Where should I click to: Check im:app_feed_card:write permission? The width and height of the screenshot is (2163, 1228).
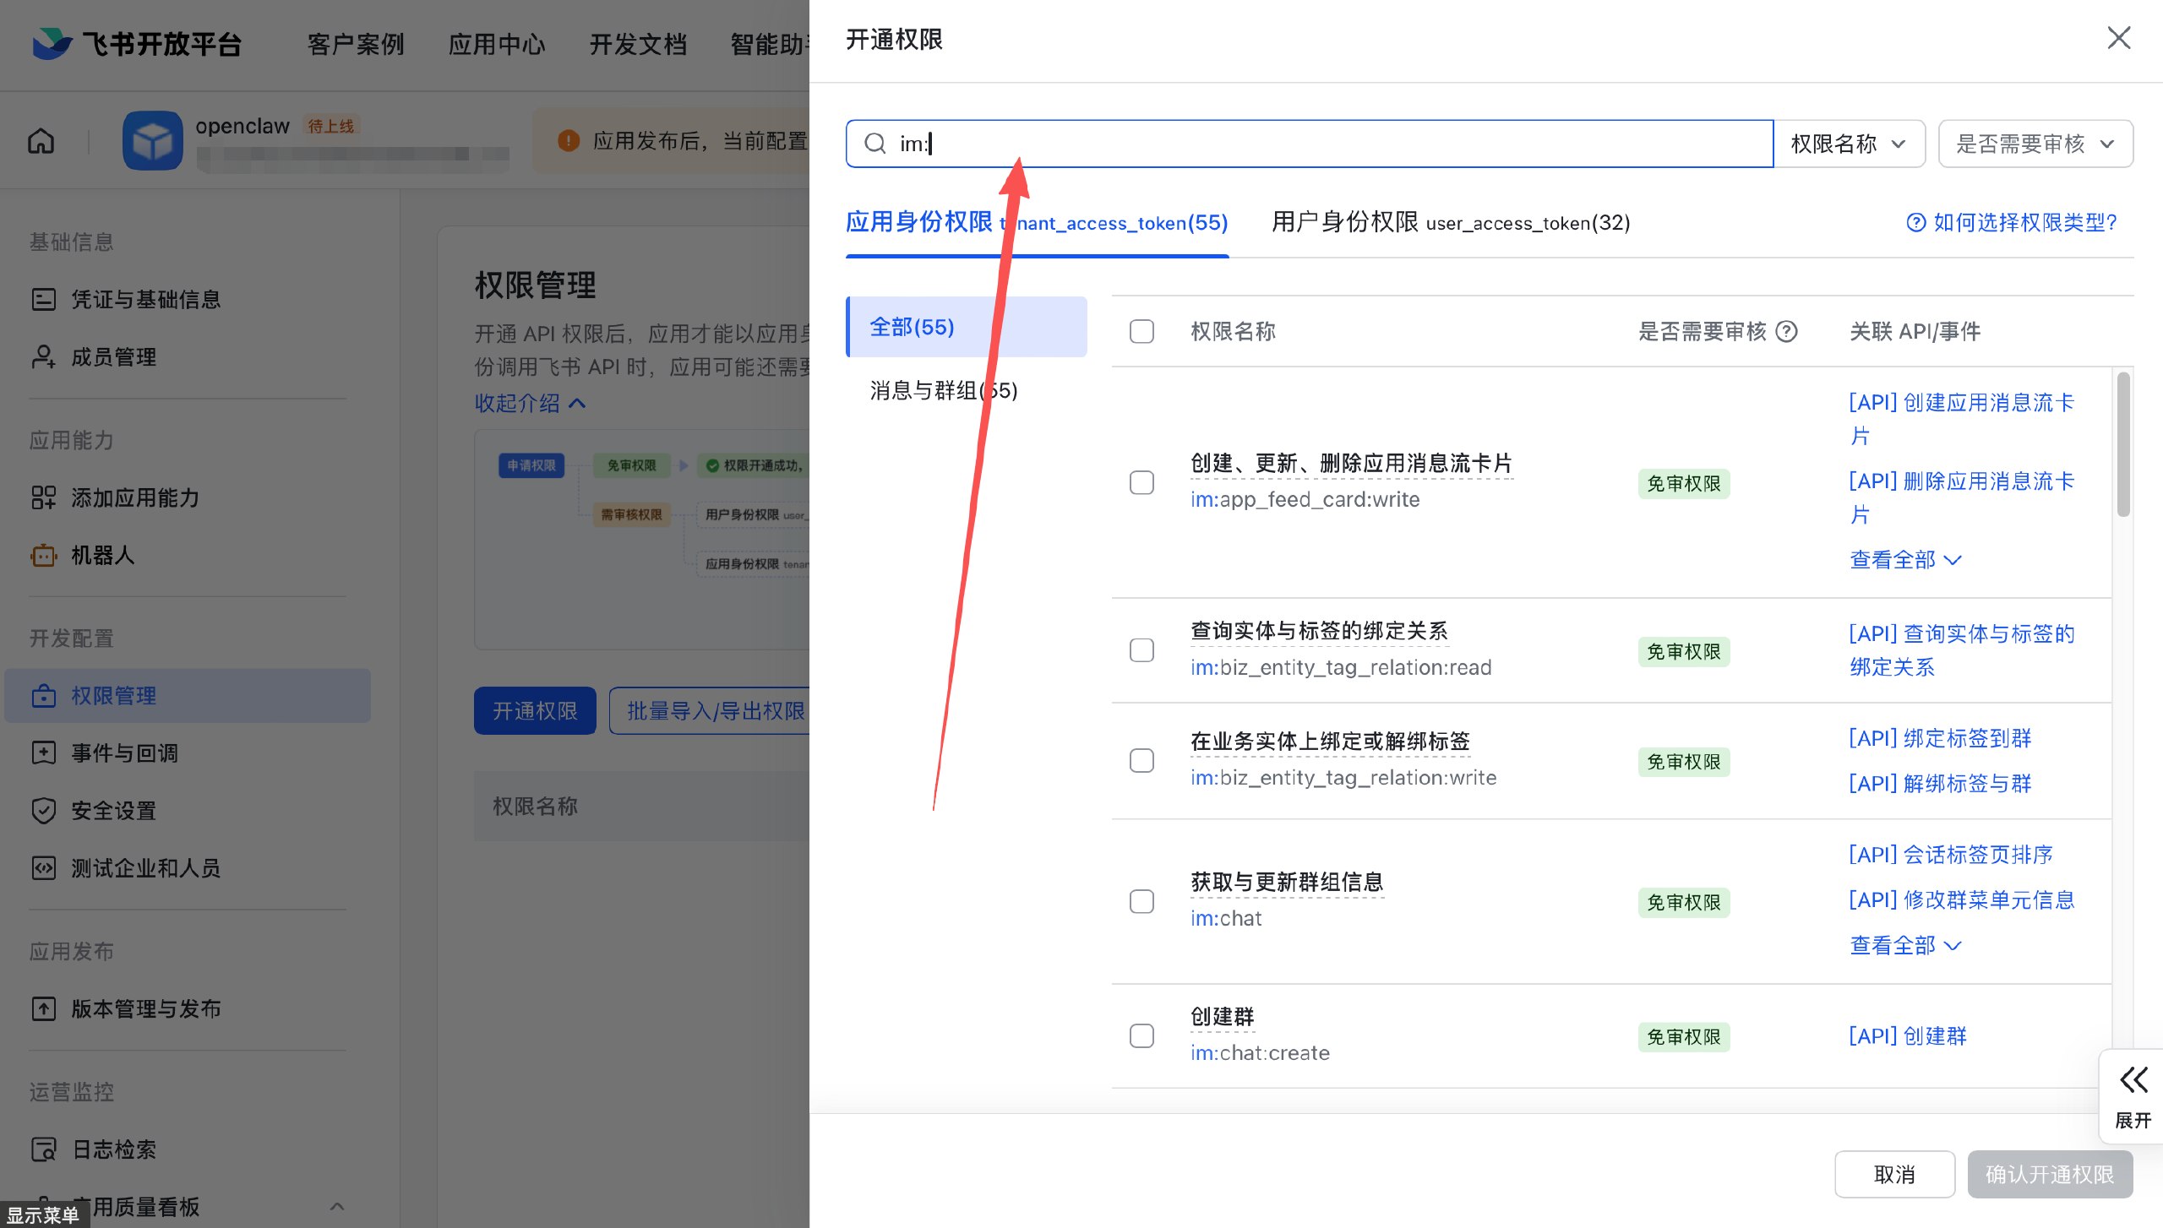pyautogui.click(x=1141, y=482)
